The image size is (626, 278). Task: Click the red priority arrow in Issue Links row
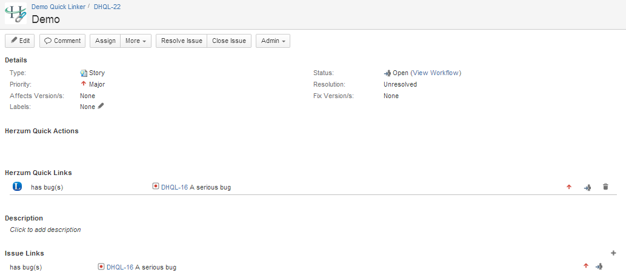pyautogui.click(x=585, y=266)
